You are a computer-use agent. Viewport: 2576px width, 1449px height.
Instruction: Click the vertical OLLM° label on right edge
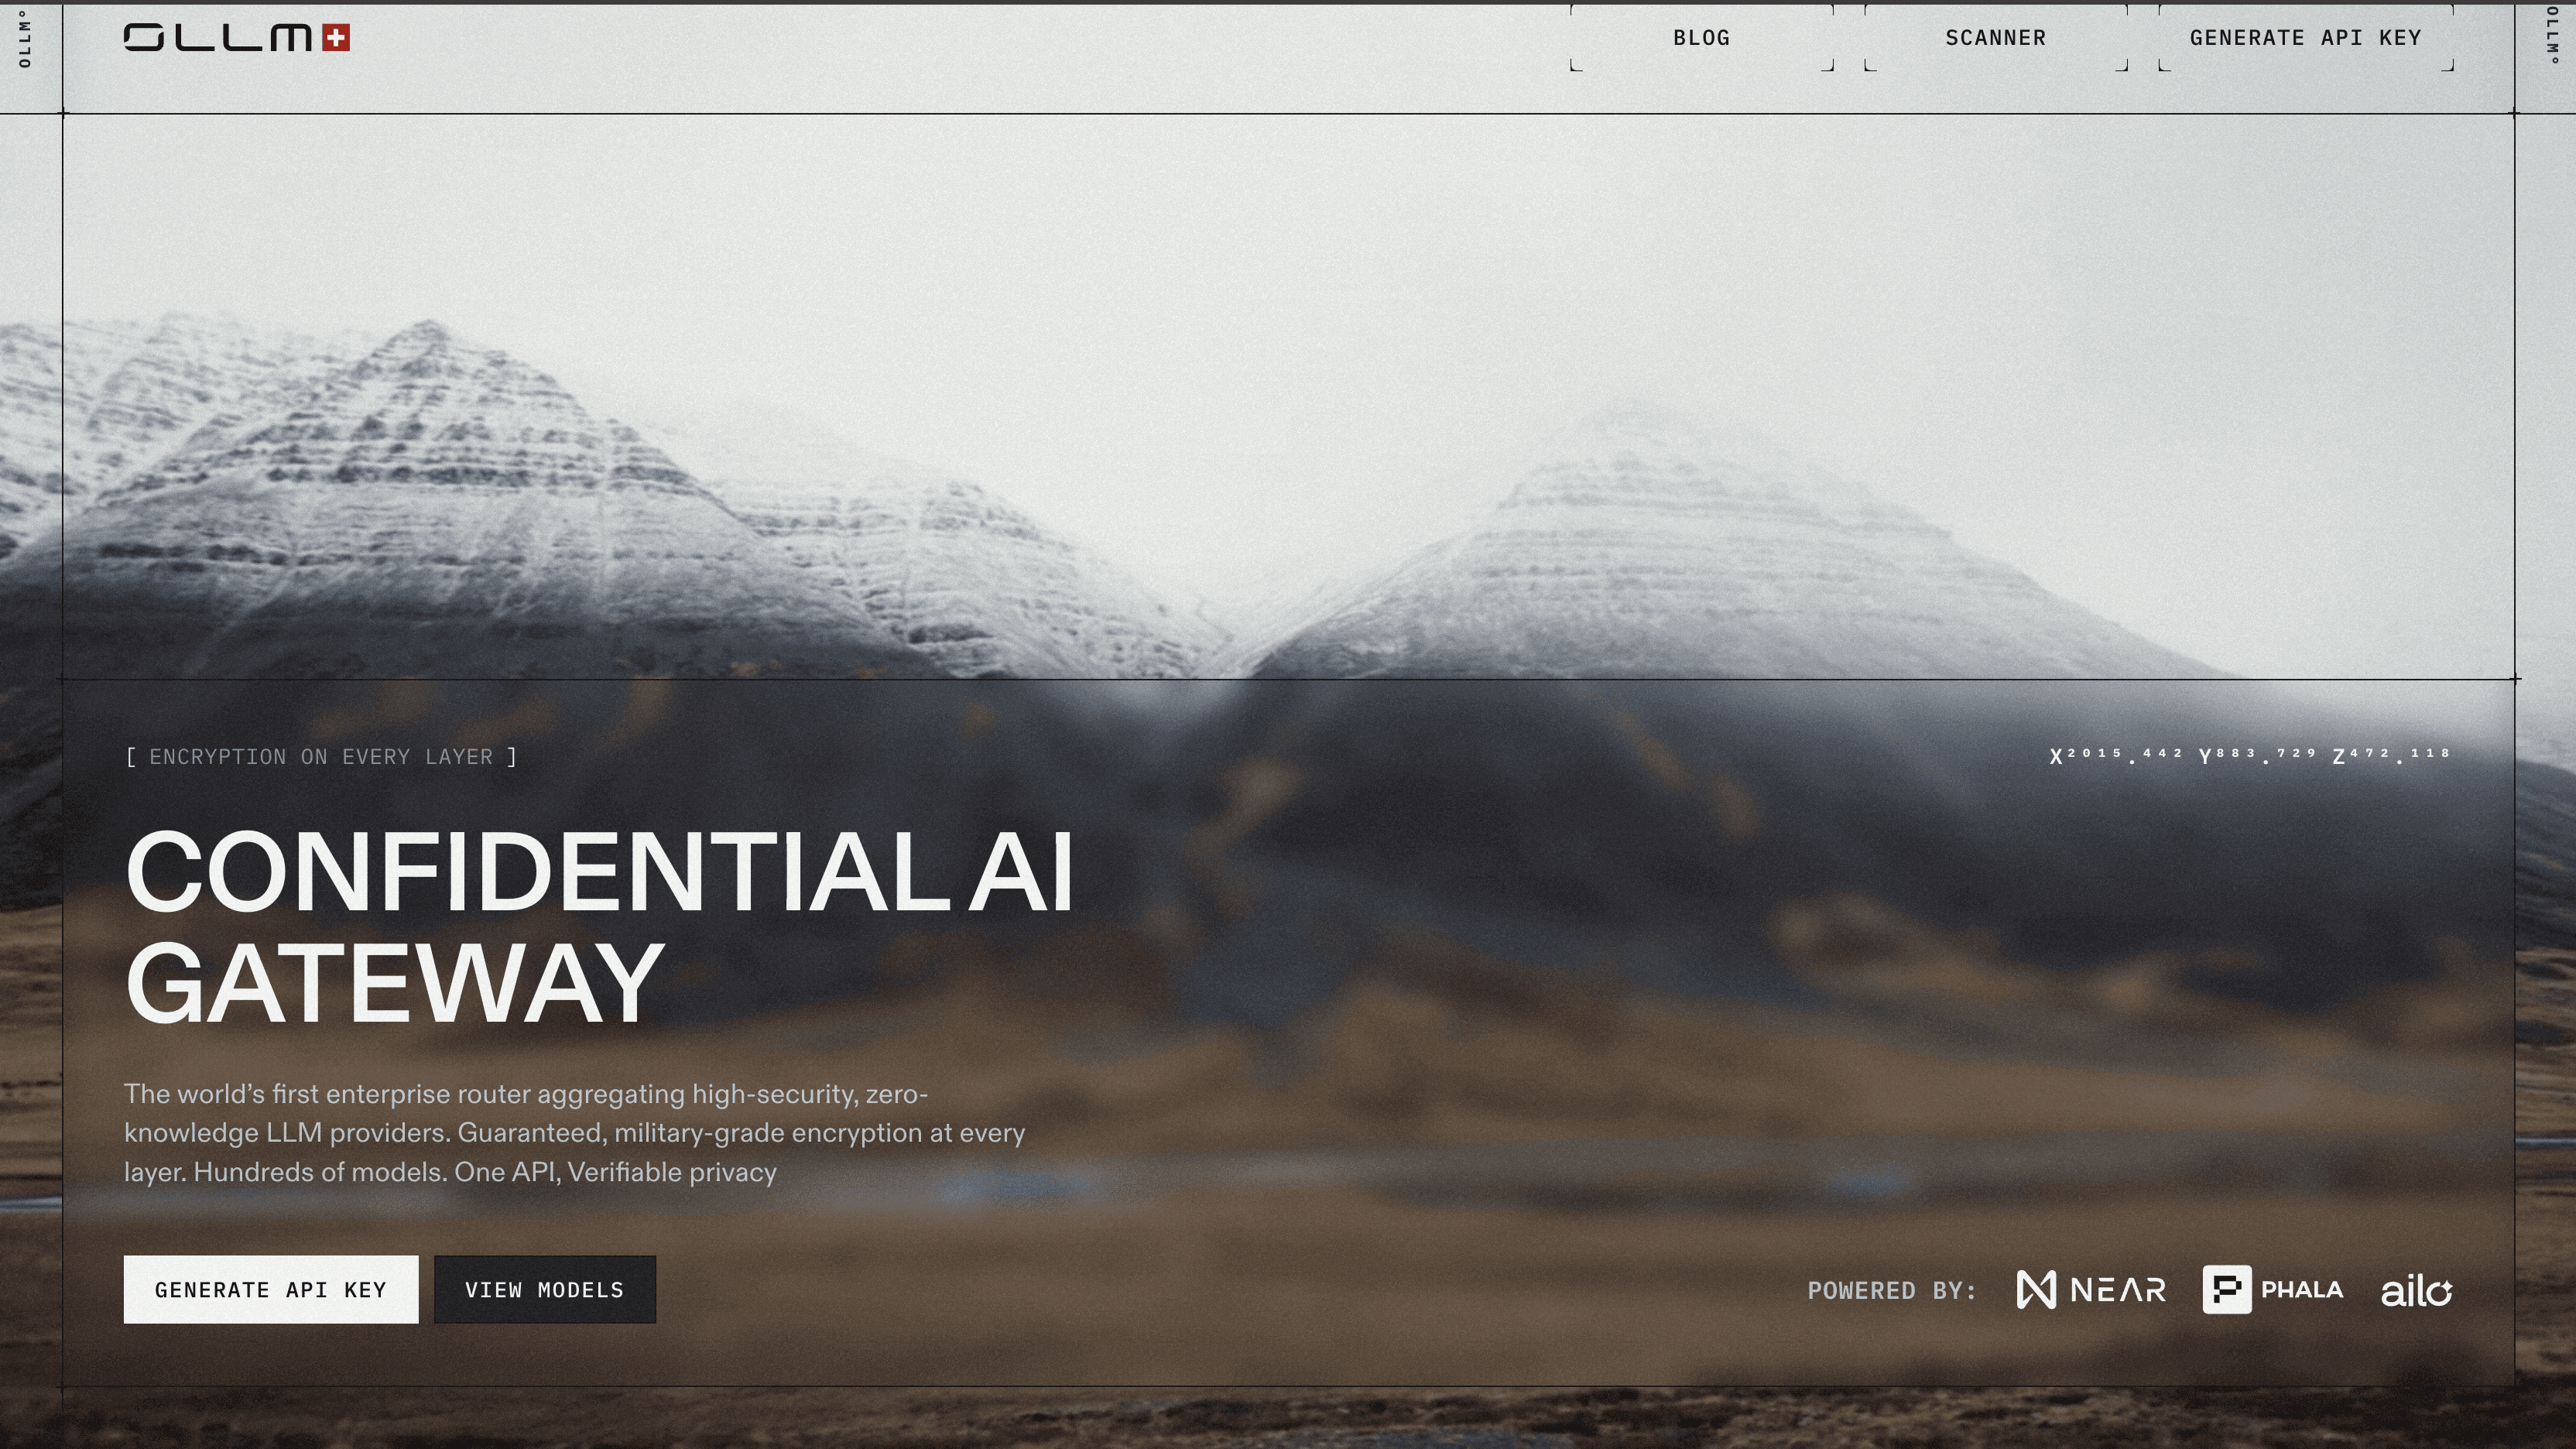pyautogui.click(x=2552, y=35)
